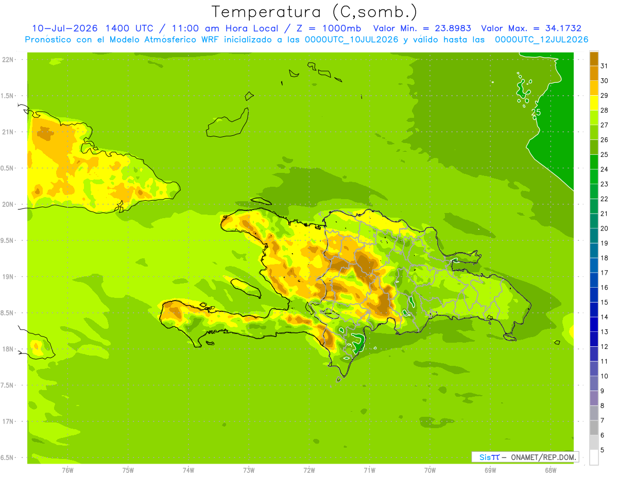This screenshot has width=618, height=477.
Task: Click the green colorbar segment between 24 and 25
Action: (594, 162)
